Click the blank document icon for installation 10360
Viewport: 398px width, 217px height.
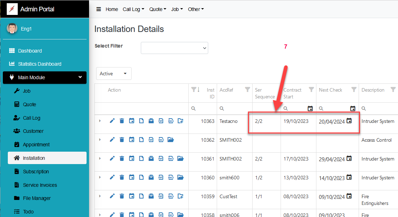click(x=142, y=177)
